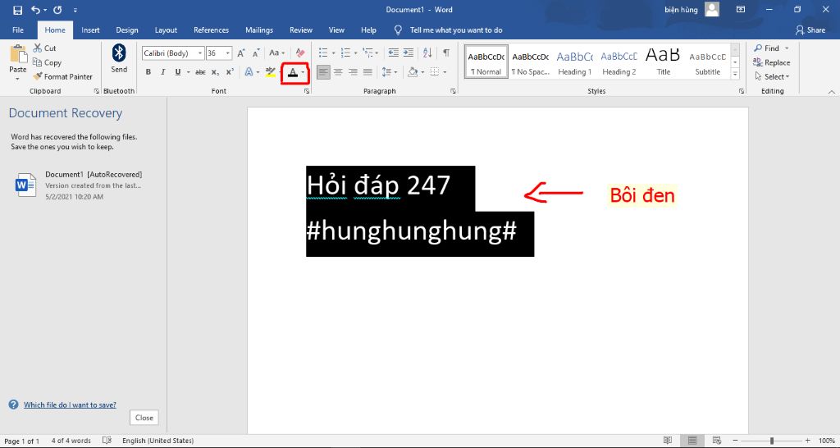This screenshot has width=840, height=448.
Task: Increase paragraph indent
Action: click(409, 53)
